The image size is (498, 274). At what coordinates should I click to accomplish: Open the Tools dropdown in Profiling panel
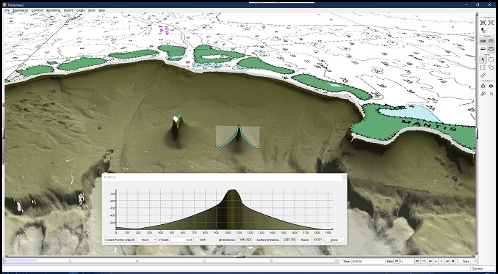click(x=147, y=240)
